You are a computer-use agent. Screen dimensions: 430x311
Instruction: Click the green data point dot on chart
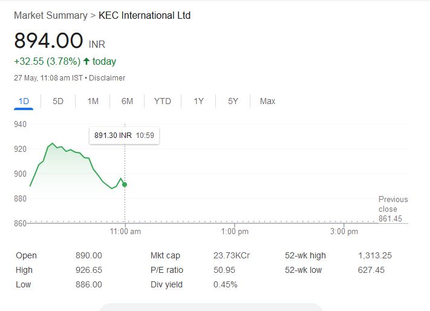125,185
